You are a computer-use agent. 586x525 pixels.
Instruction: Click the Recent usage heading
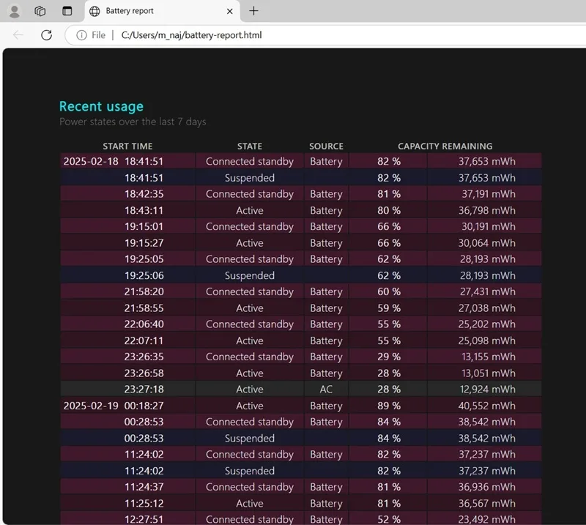pos(101,106)
